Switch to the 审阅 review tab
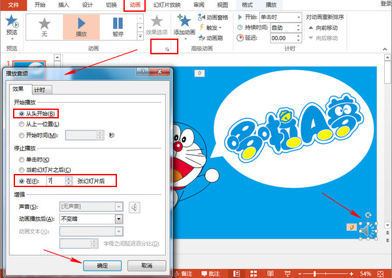This screenshot has height=278, width=392. pyautogui.click(x=199, y=5)
